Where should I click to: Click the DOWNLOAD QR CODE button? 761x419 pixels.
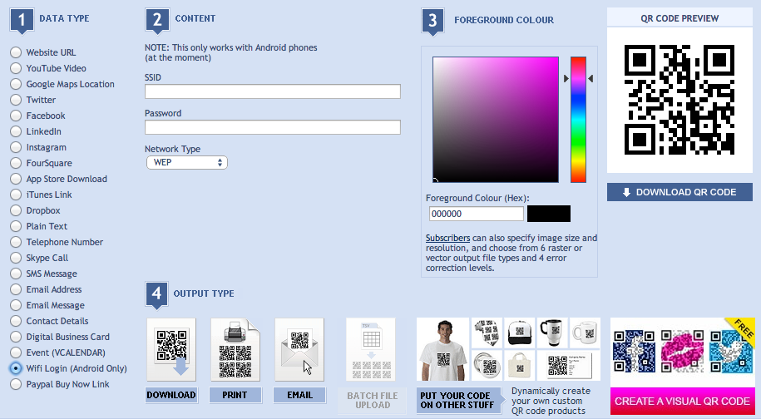679,192
